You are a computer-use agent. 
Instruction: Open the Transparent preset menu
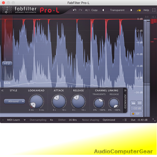tap(117, 10)
